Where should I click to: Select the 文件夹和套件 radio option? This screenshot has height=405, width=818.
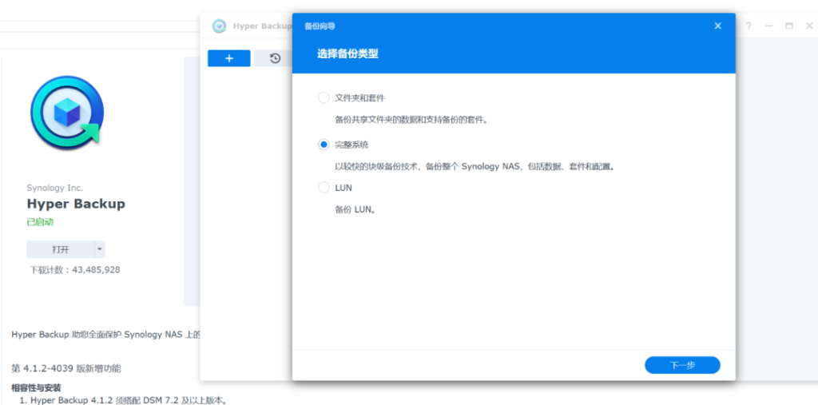click(x=324, y=97)
